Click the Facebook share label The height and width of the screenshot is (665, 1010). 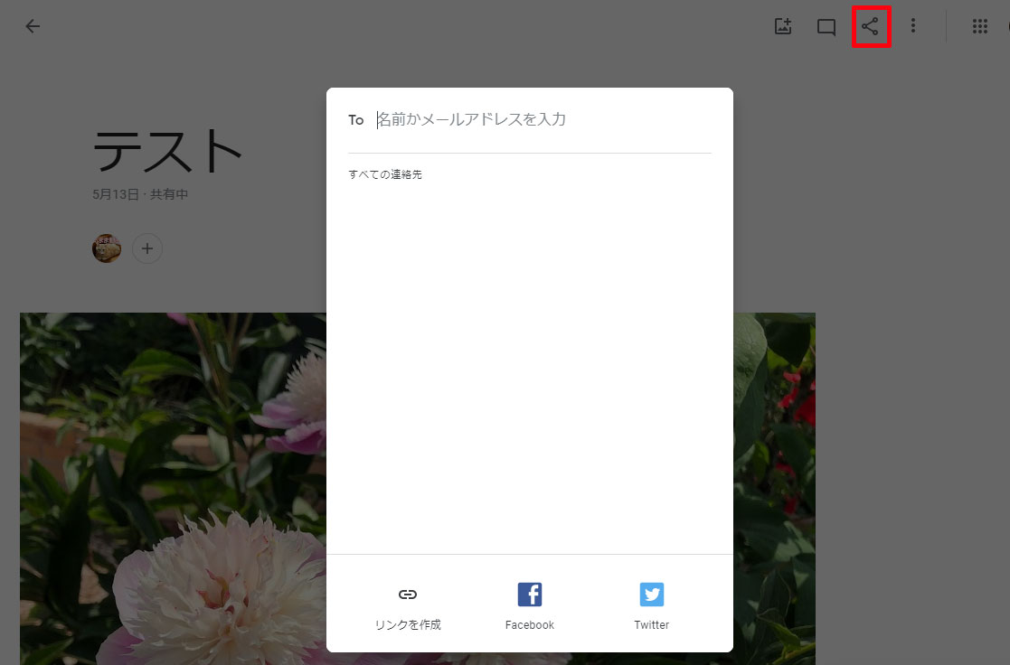[x=530, y=625]
